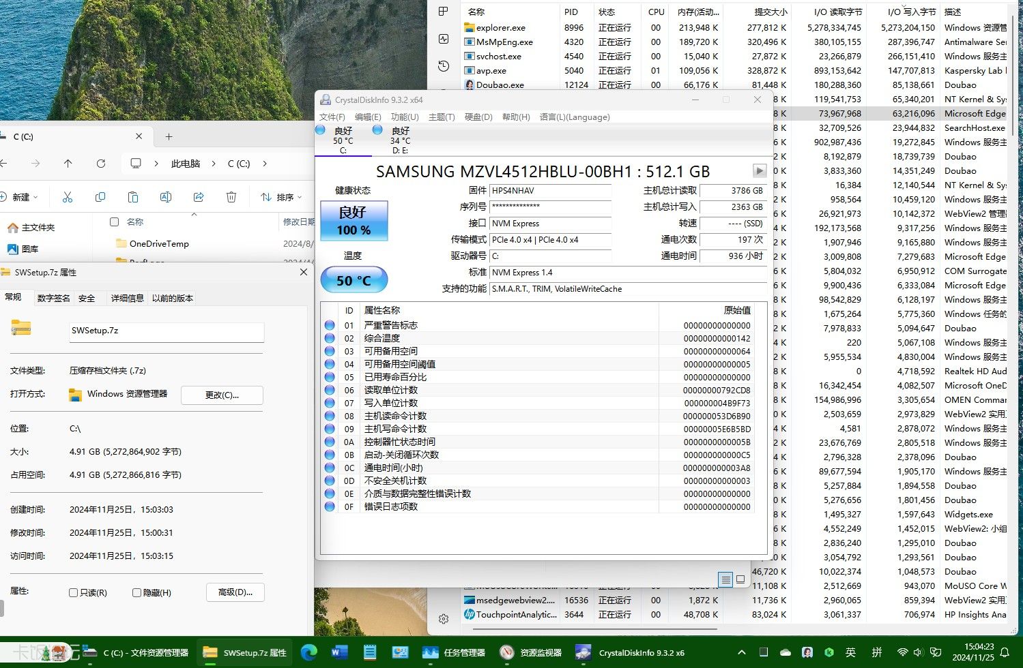Expand chevron after C (C:) in address bar
This screenshot has width=1023, height=668.
pyautogui.click(x=265, y=164)
